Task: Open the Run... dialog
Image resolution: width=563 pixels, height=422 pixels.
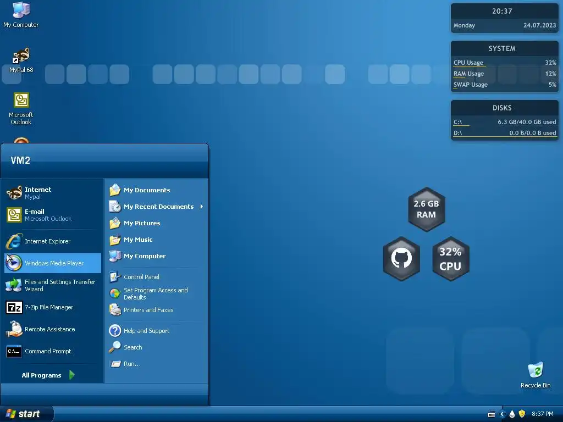Action: (x=156, y=364)
